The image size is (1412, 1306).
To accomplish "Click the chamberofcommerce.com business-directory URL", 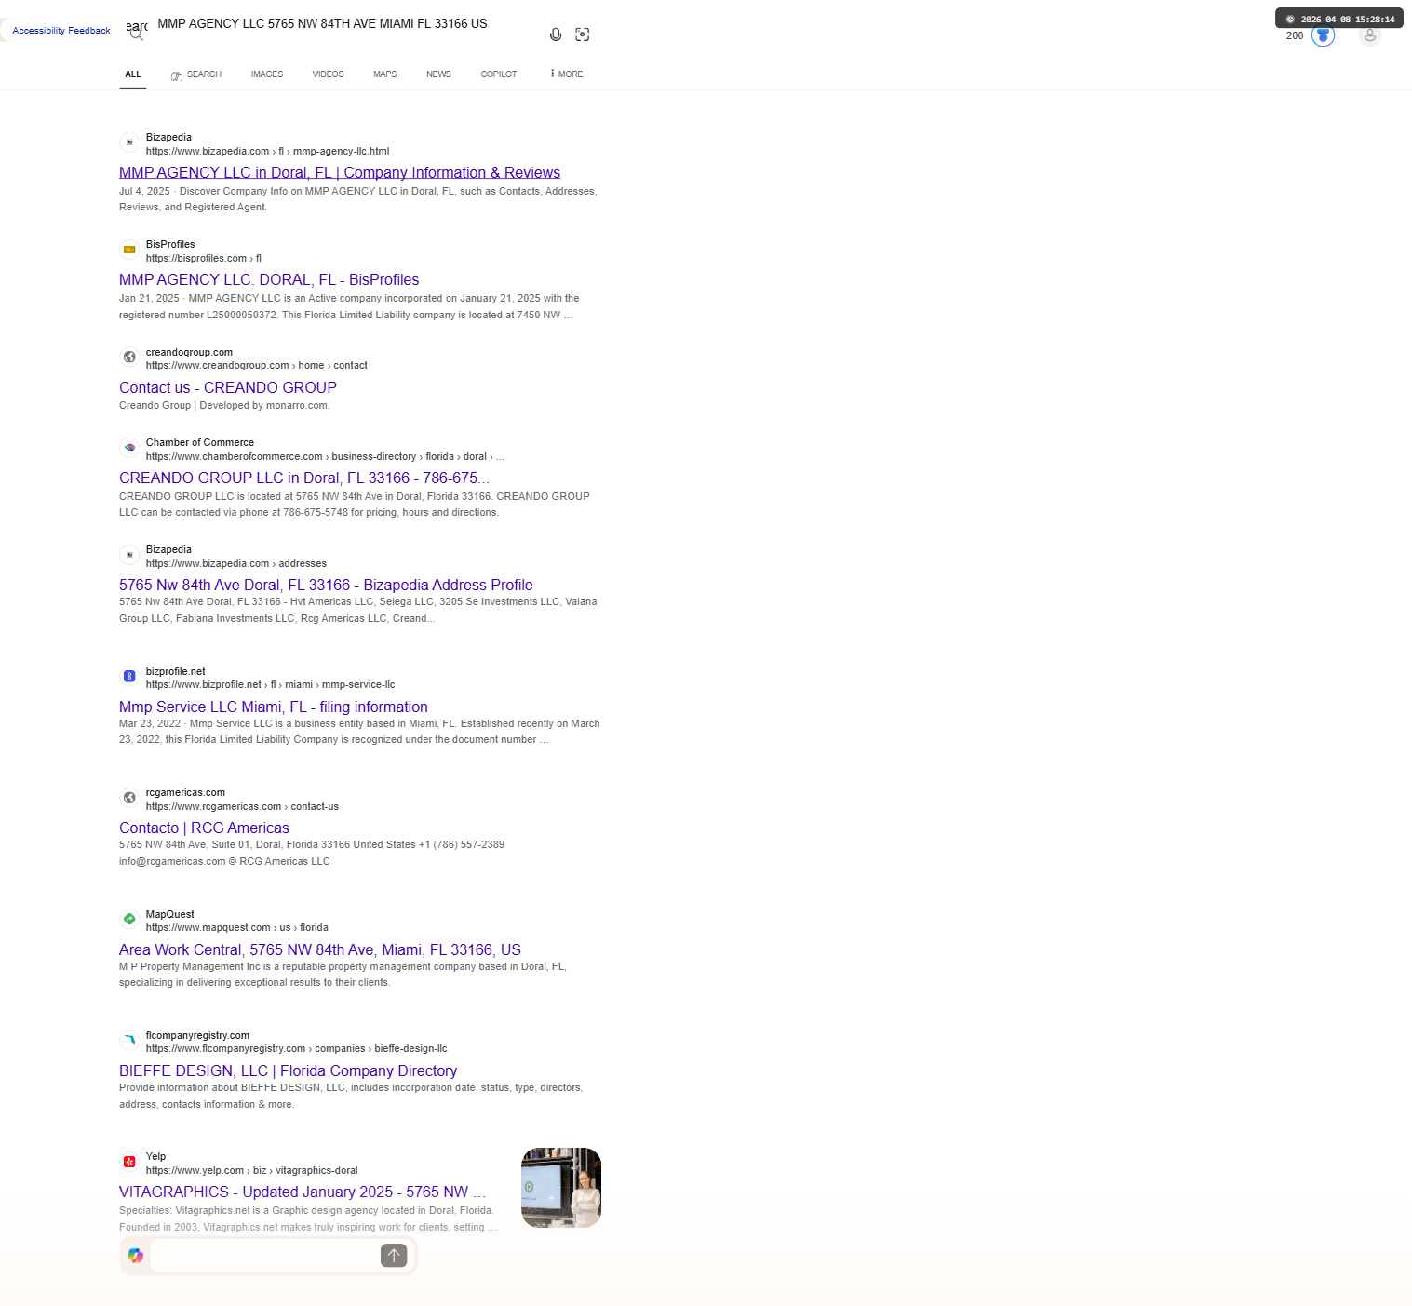I will 325,457.
